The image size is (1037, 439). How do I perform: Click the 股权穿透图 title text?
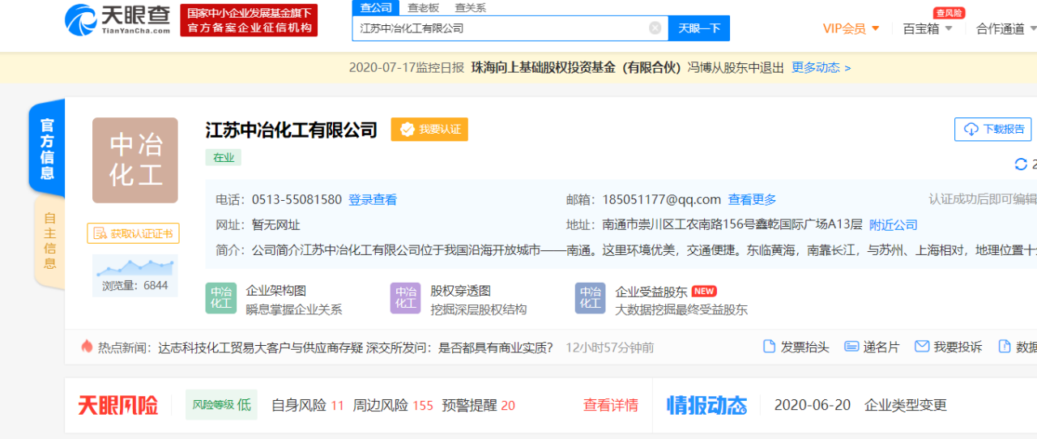point(461,291)
